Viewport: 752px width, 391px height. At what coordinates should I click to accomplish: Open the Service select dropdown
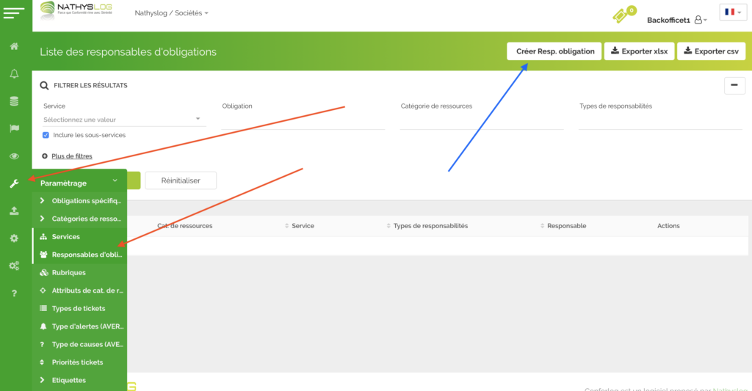pos(122,120)
